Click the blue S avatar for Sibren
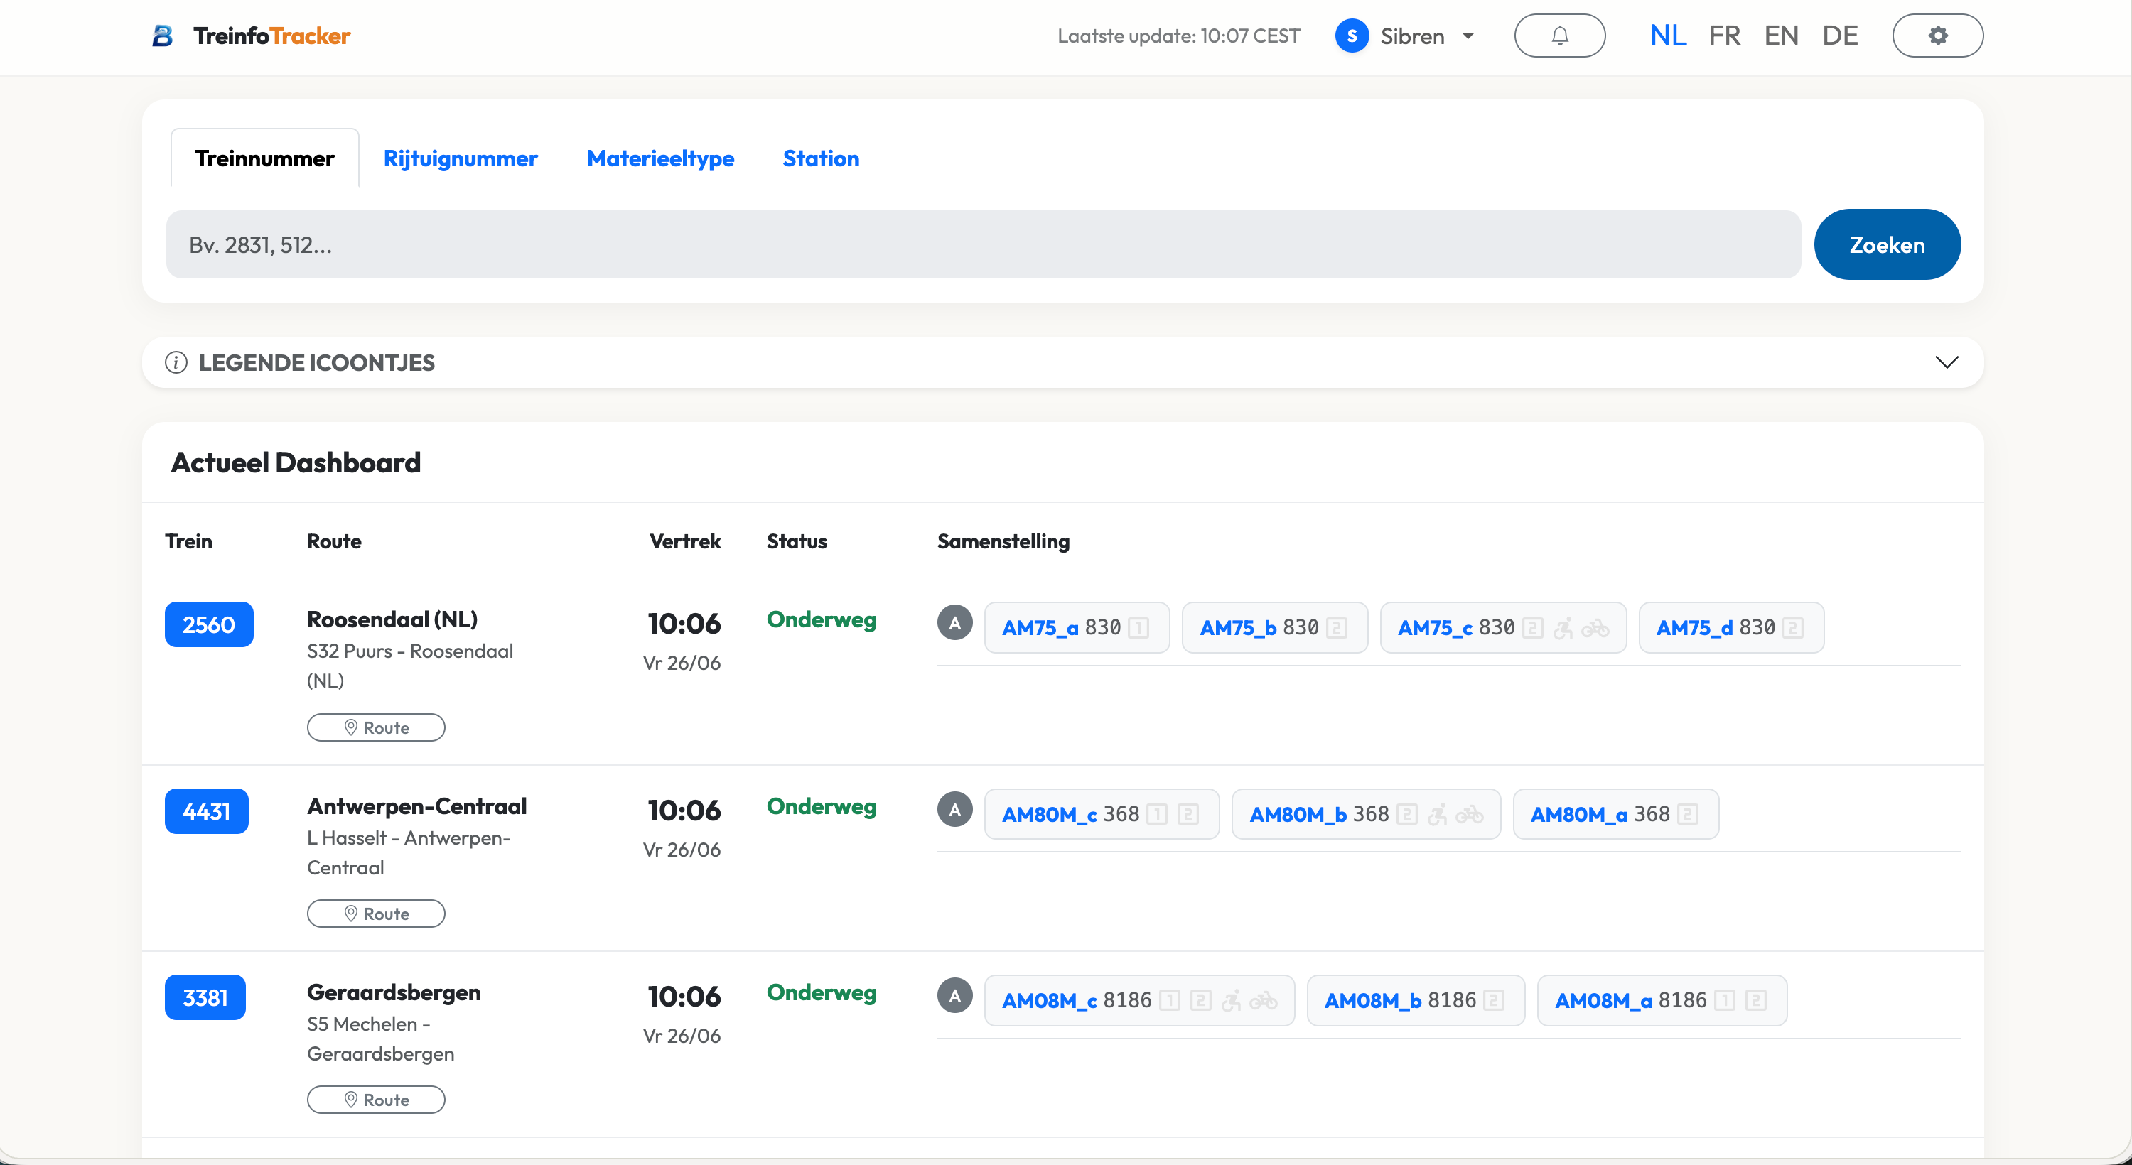 point(1352,36)
